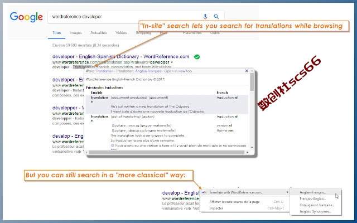Click the WR icon in context menu
Viewport: 357px width, 223px height.
coord(204,192)
